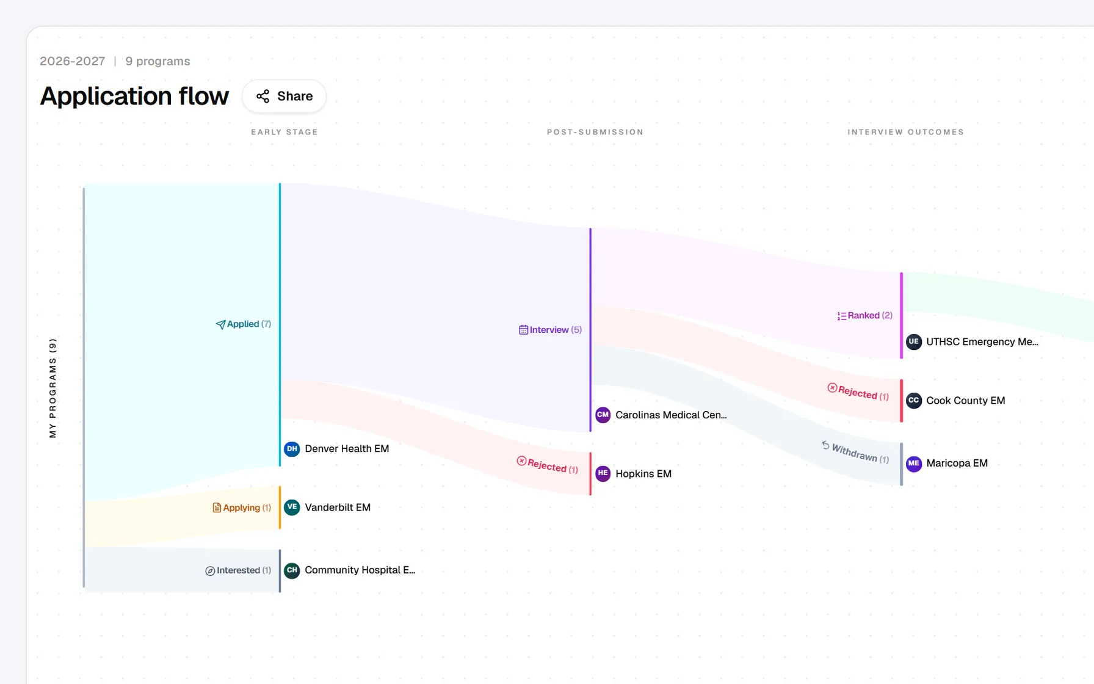
Task: Click the Rejected (1) label near Hopkins EM
Action: (x=552, y=467)
